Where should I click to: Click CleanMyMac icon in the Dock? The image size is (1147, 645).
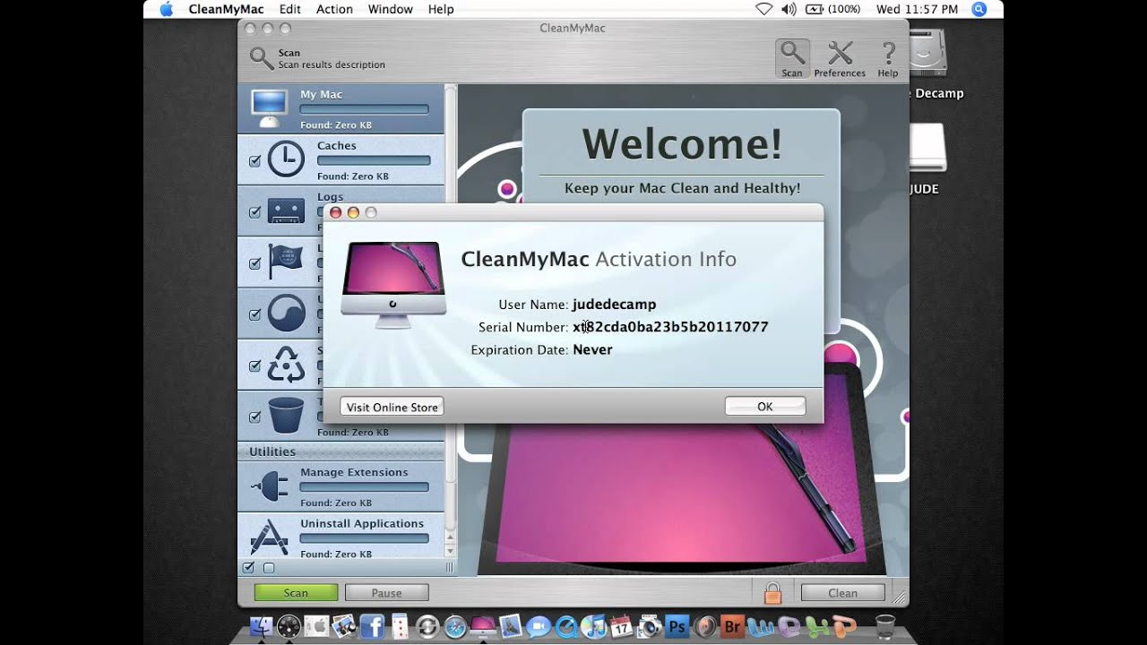[x=483, y=626]
